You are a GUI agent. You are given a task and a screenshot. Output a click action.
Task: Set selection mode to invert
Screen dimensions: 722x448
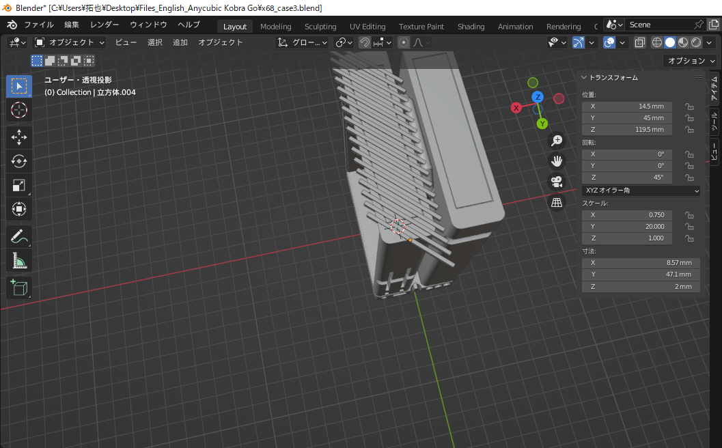point(76,60)
